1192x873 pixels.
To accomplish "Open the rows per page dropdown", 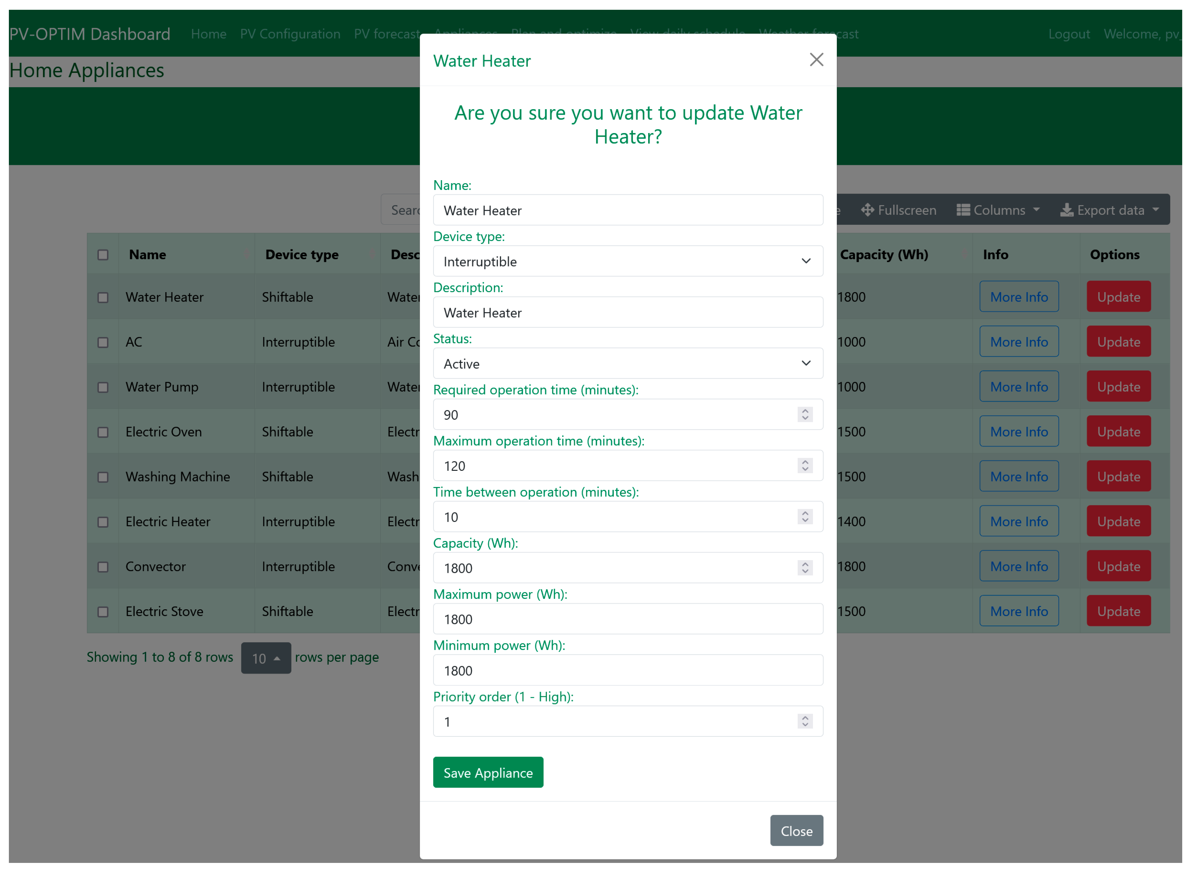I will 266,658.
